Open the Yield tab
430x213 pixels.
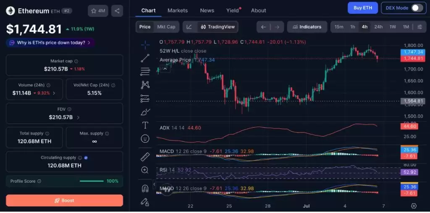(x=233, y=10)
